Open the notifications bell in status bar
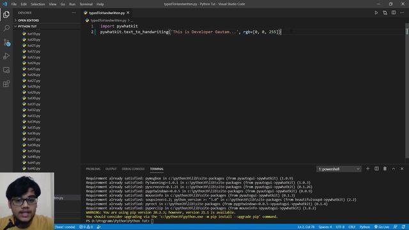The height and width of the screenshot is (230, 409). [x=403, y=227]
